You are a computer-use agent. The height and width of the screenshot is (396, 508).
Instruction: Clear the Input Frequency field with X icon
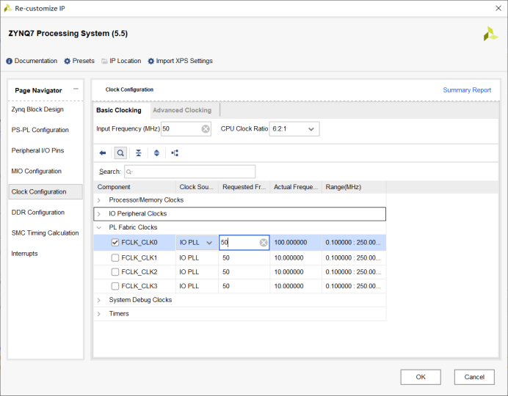click(x=206, y=129)
